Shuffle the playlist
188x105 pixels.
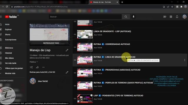click(31, 67)
